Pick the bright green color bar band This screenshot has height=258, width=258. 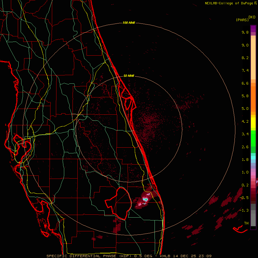pos(253,138)
